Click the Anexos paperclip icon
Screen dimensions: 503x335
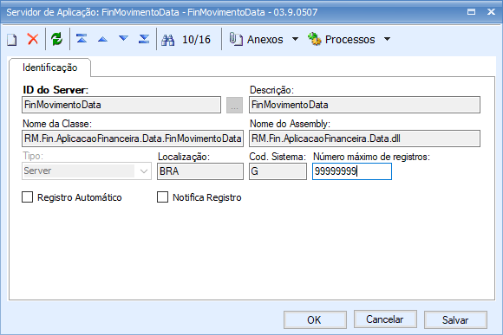[236, 39]
